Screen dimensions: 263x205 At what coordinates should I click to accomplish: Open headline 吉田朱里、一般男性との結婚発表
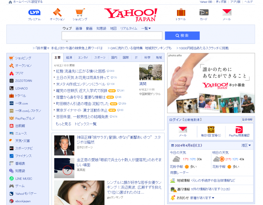pyautogui.click(x=82, y=117)
